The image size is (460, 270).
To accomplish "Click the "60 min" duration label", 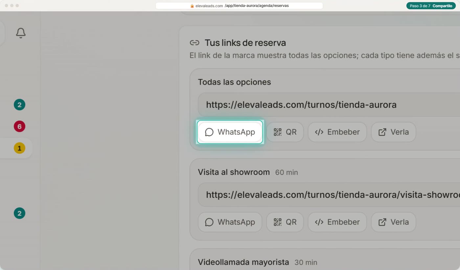I will [x=287, y=172].
